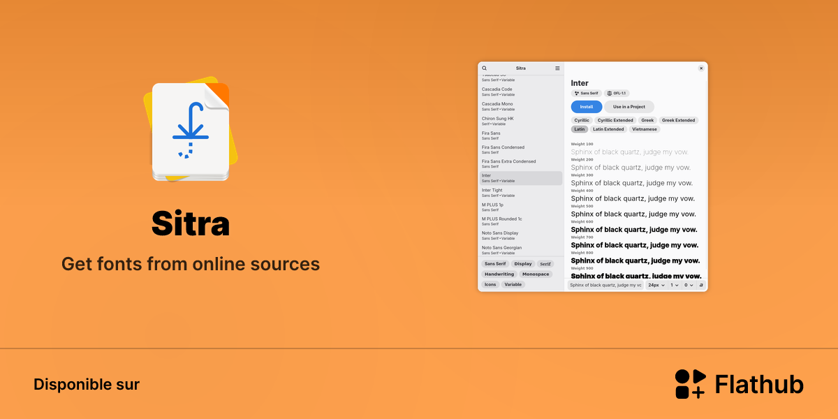Click the Sans Serif category badge under Inter
Screen dimensions: 838x419
pyautogui.click(x=587, y=93)
